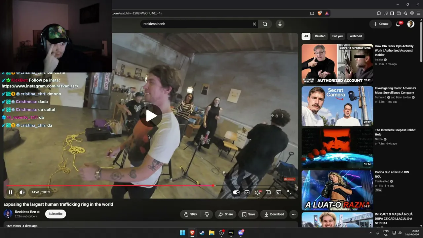The width and height of the screenshot is (423, 238).
Task: Open 'Corina Bud a facut-o DIN NOU' title
Action: (x=392, y=175)
